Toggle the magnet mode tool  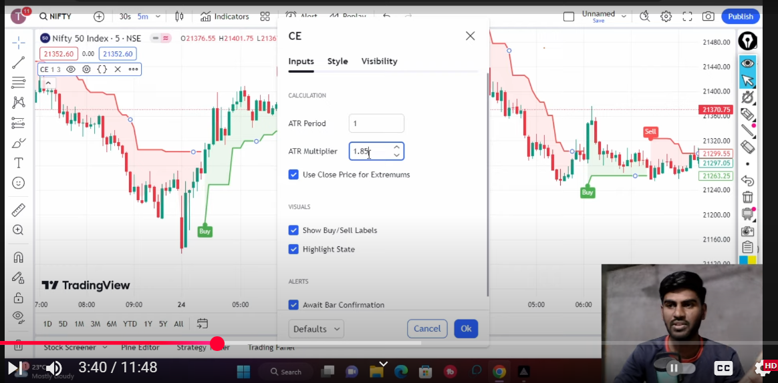click(x=18, y=258)
